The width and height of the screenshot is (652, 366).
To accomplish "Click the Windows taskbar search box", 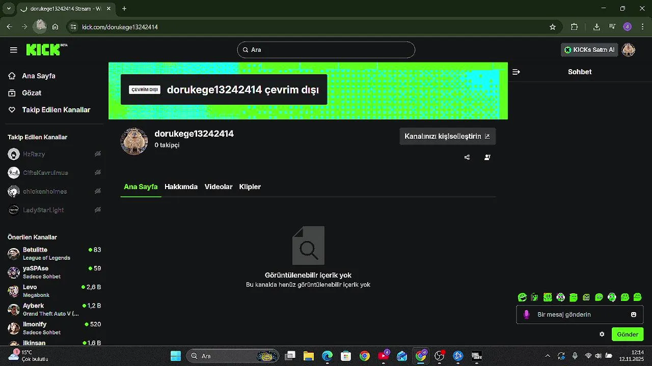I will pos(233,356).
